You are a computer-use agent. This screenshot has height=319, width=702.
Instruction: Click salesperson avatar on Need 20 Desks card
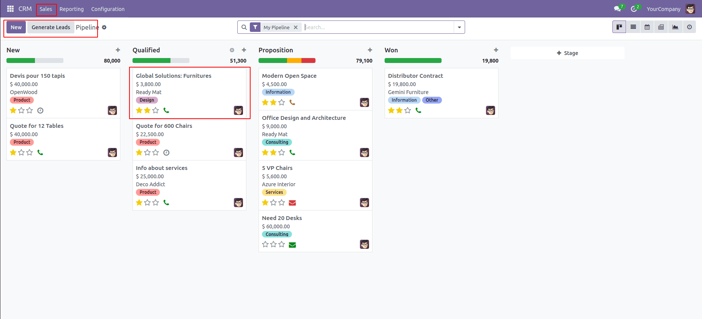pos(364,244)
